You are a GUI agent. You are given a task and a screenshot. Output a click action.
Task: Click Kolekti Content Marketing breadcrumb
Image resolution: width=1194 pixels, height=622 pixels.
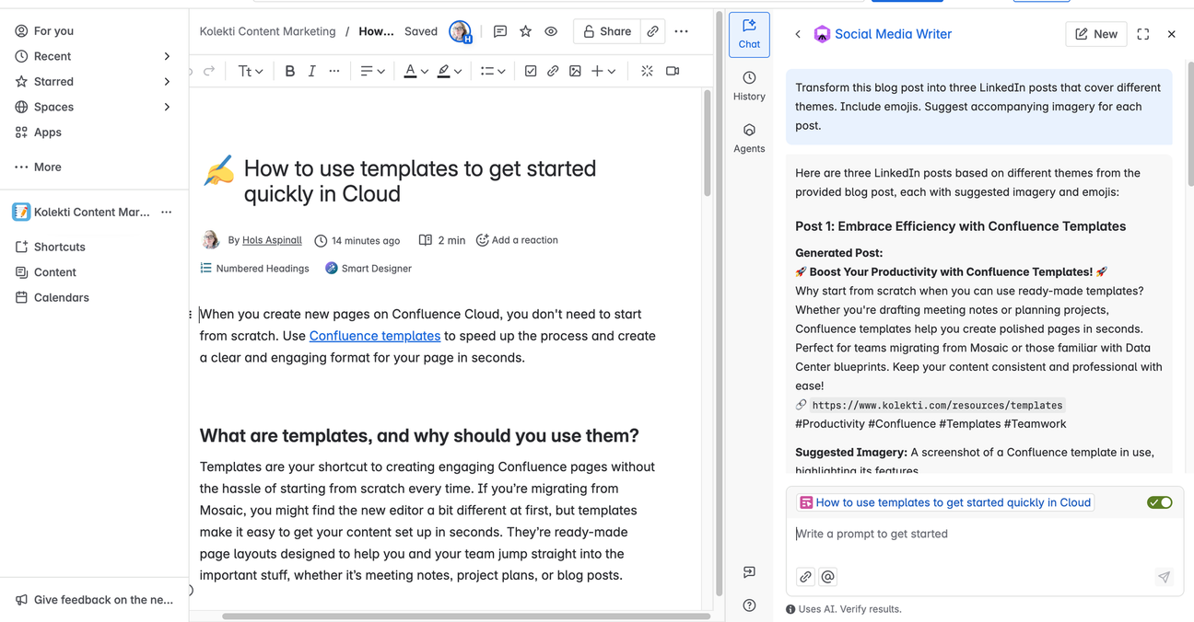[x=267, y=31]
